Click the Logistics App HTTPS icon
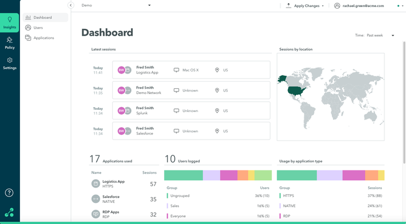Image resolution: width=406 pixels, height=224 pixels. [x=95, y=184]
